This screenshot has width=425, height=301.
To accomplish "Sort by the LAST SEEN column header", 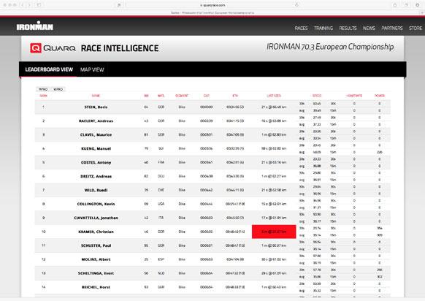I will pos(274,96).
